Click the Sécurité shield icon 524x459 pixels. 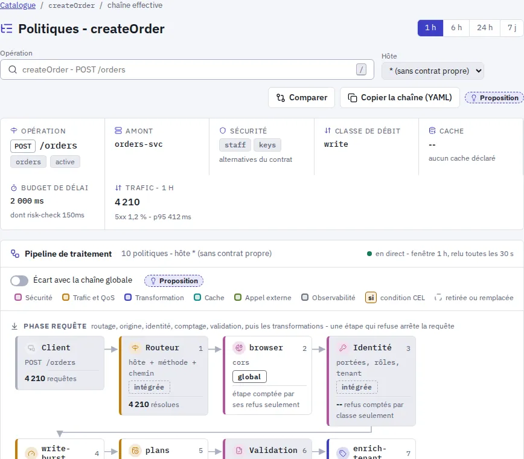tap(223, 130)
